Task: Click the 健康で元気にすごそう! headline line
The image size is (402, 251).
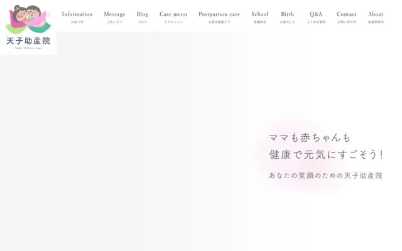Action: point(325,154)
